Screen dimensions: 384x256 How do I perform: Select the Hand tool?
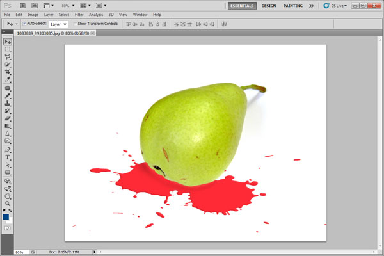point(8,196)
